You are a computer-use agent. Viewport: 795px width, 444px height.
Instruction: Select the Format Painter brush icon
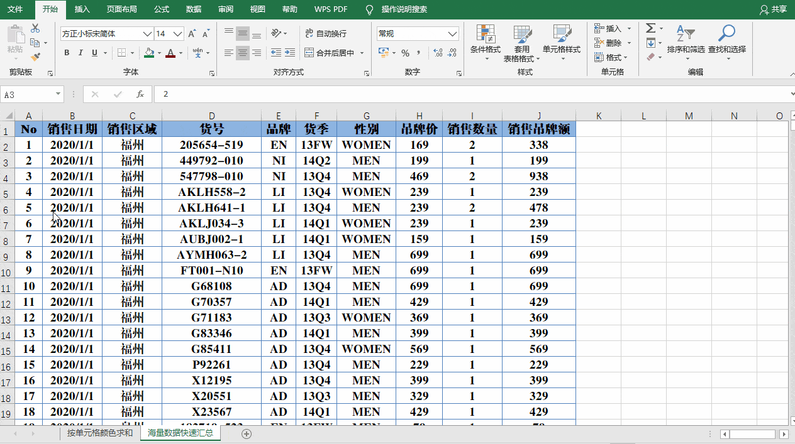[35, 57]
